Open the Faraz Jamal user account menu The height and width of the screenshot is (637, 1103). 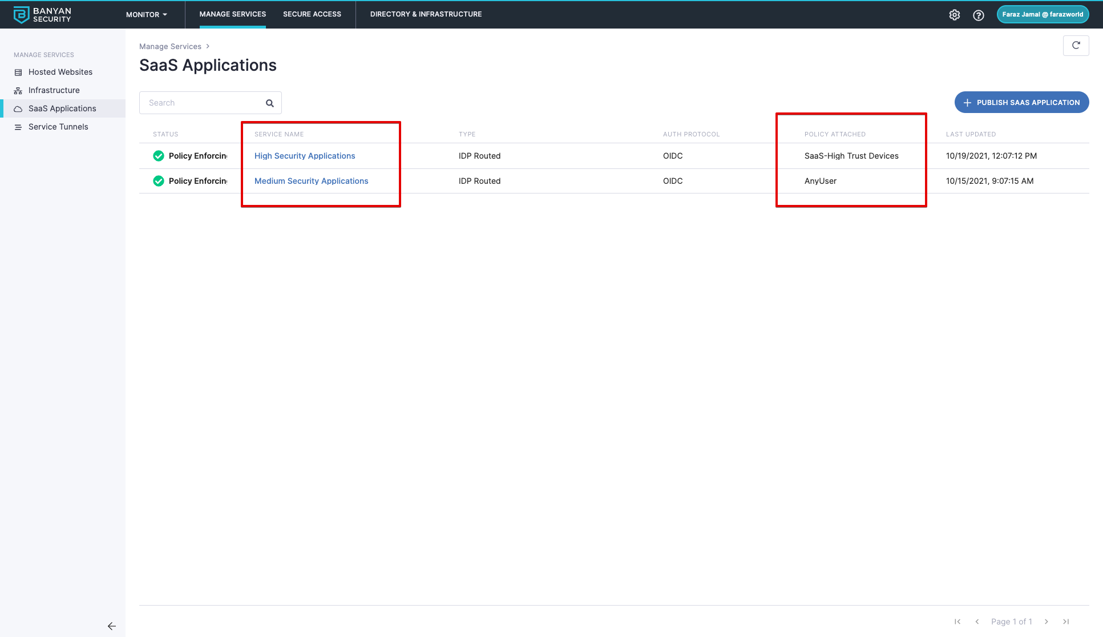point(1043,14)
